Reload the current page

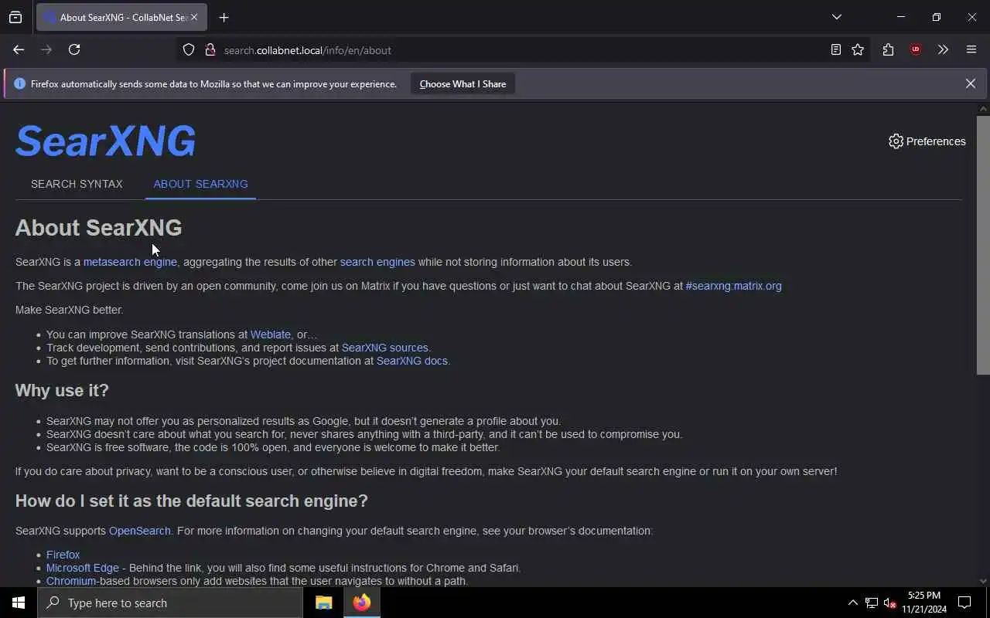coord(74,49)
